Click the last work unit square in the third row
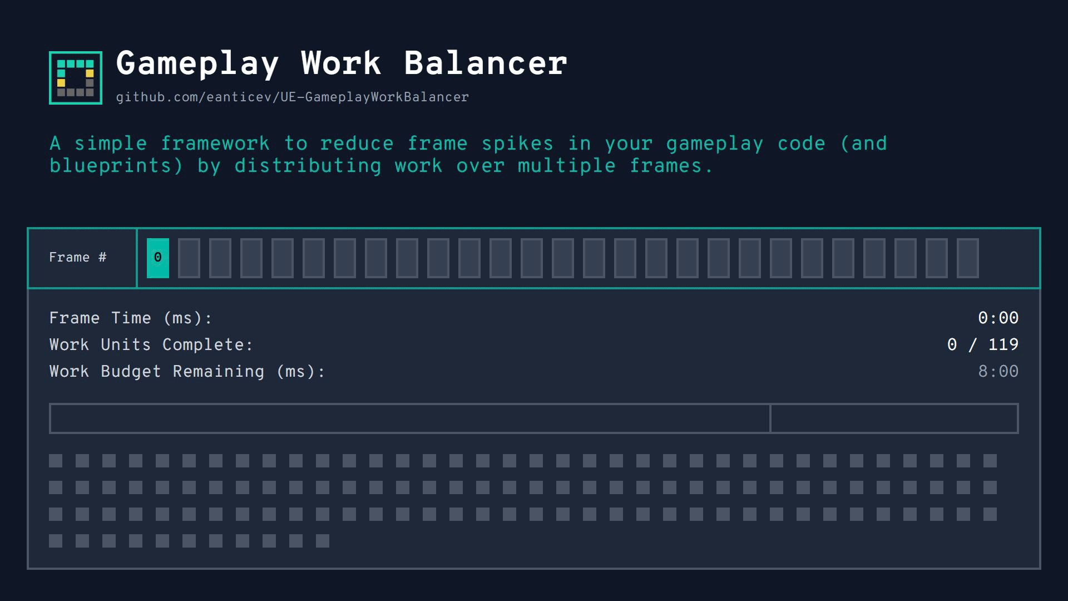Screen dimensions: 1068x601 click(990, 514)
